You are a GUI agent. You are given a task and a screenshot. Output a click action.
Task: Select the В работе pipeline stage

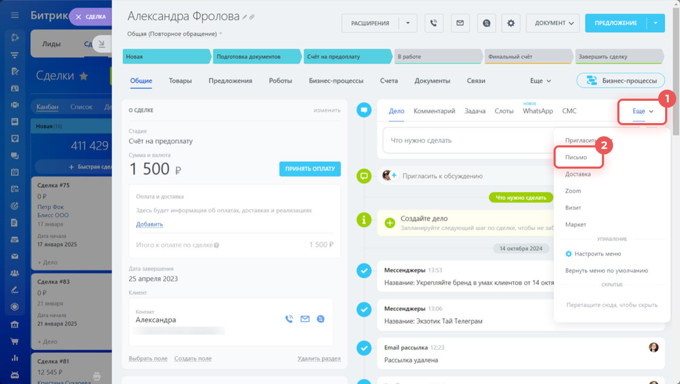(438, 57)
